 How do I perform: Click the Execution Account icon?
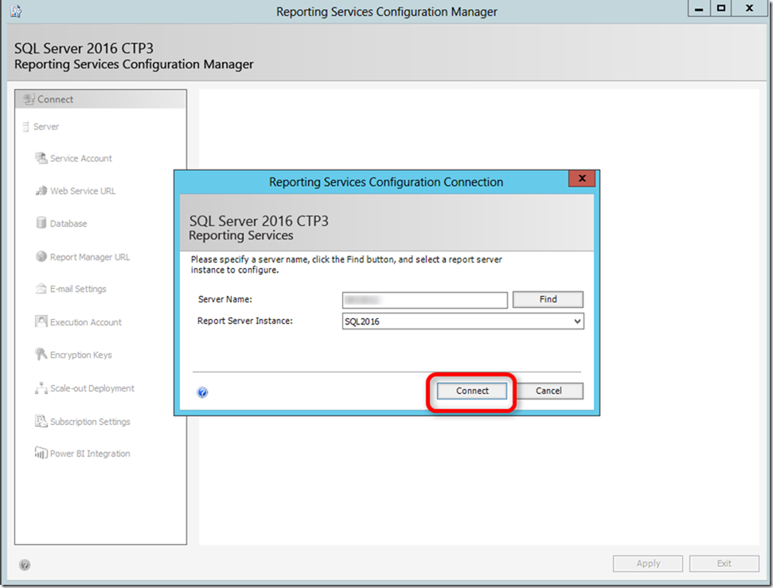click(41, 321)
